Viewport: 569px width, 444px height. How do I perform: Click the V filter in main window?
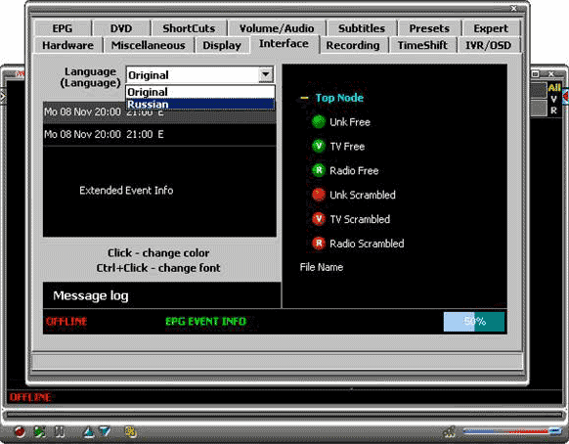[x=553, y=99]
